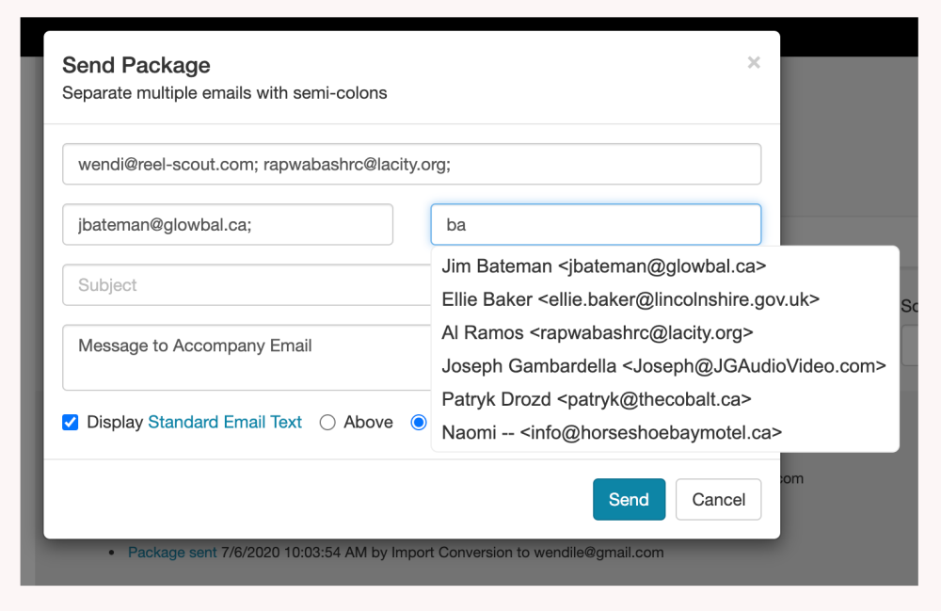Open the Package sent link
941x611 pixels.
[172, 553]
